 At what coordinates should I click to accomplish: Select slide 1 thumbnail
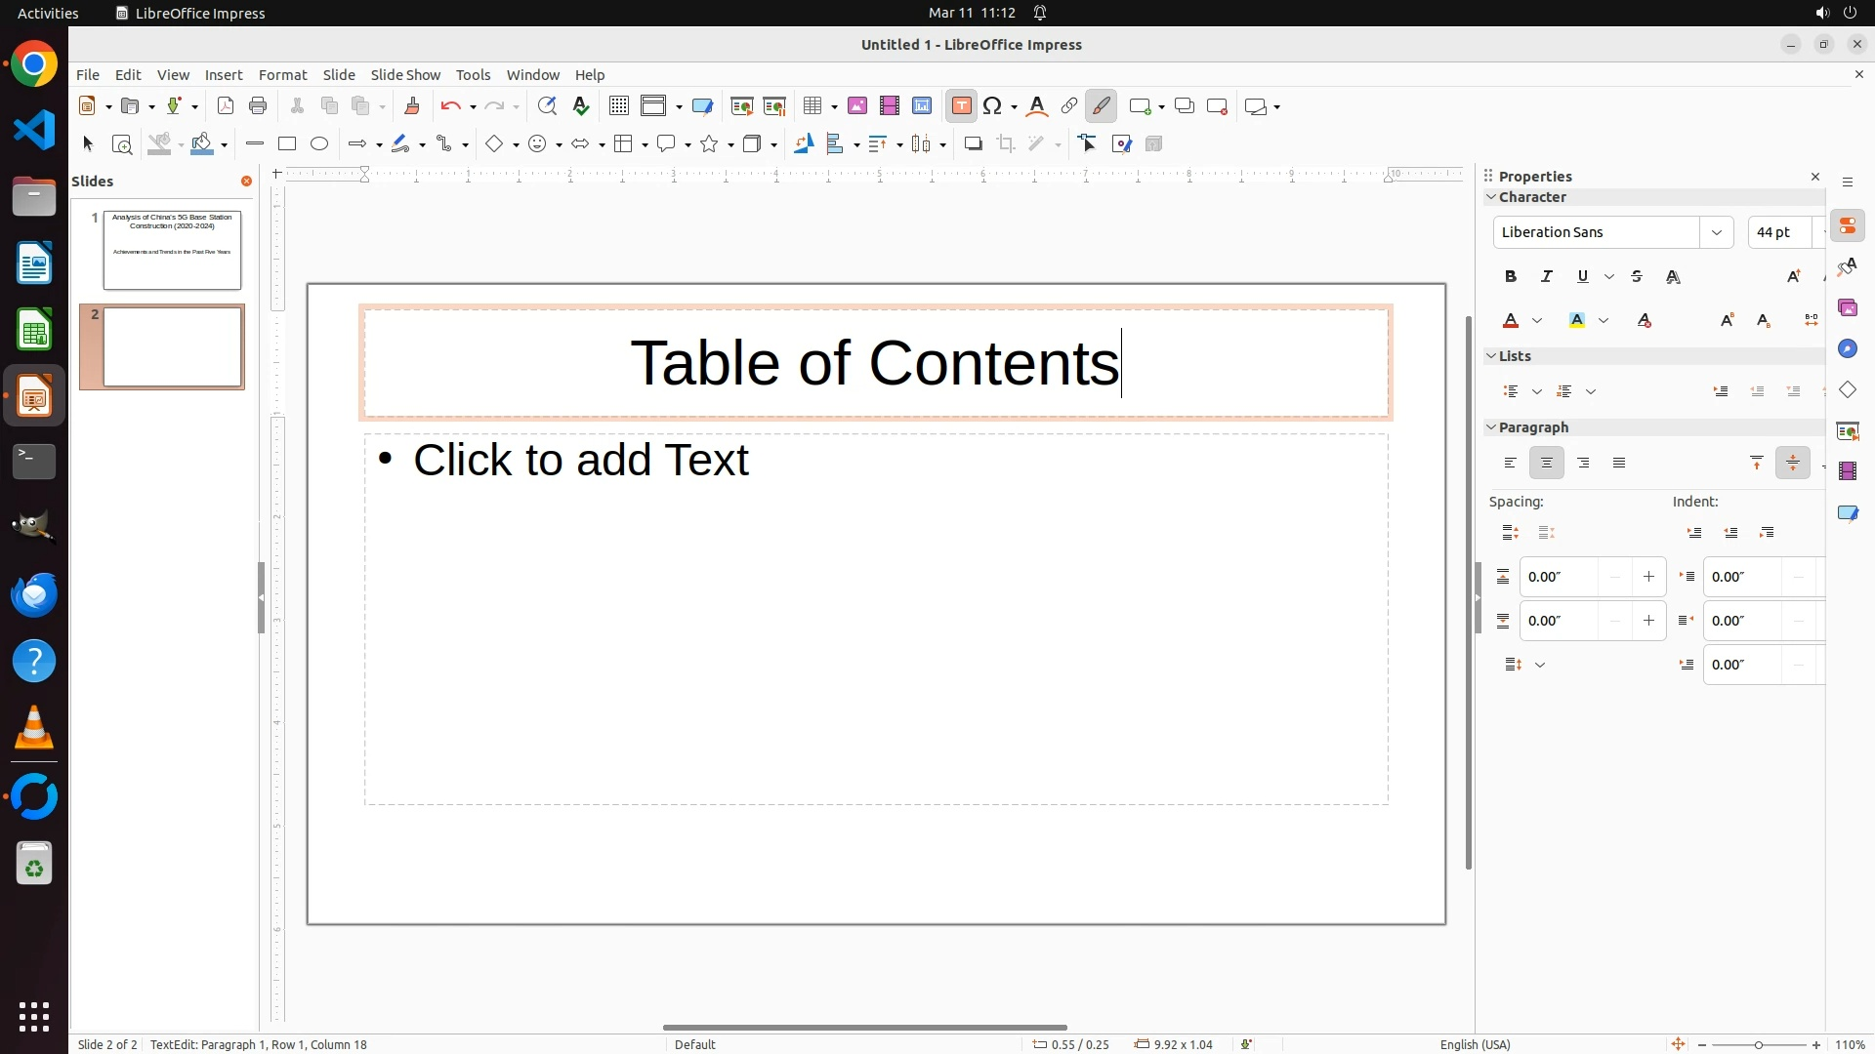point(172,250)
